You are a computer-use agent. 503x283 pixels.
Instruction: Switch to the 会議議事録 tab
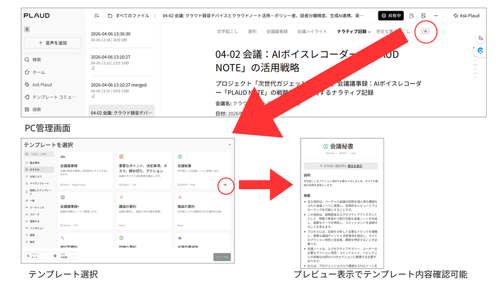point(277,31)
